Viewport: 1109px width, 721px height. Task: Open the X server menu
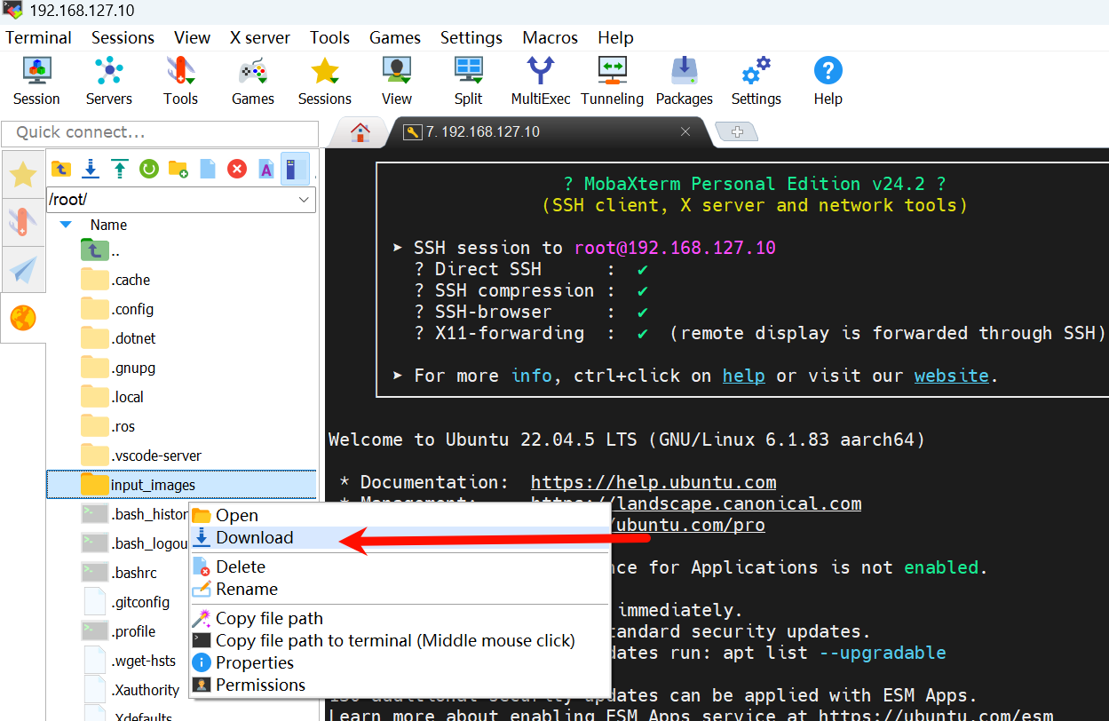pos(260,37)
